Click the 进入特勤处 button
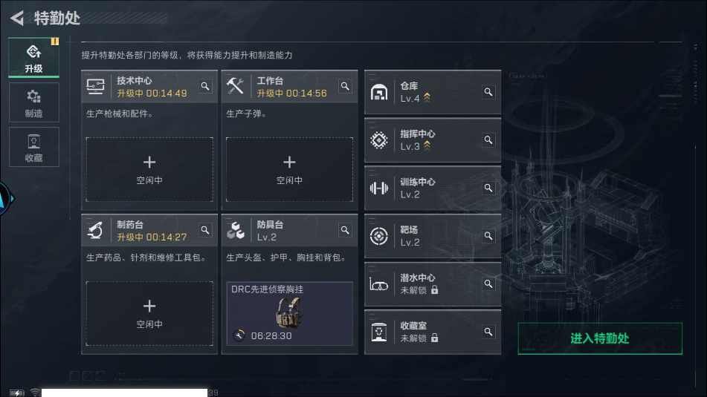 click(x=600, y=338)
